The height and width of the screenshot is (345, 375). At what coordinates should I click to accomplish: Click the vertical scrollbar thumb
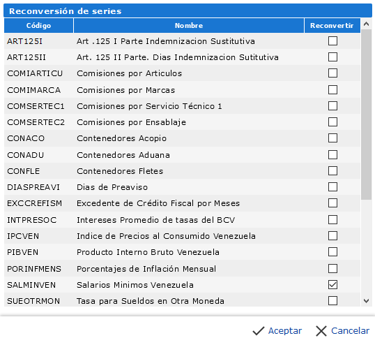366,115
